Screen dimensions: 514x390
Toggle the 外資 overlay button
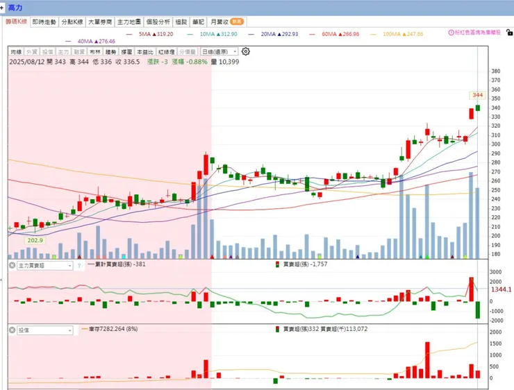(x=32, y=52)
